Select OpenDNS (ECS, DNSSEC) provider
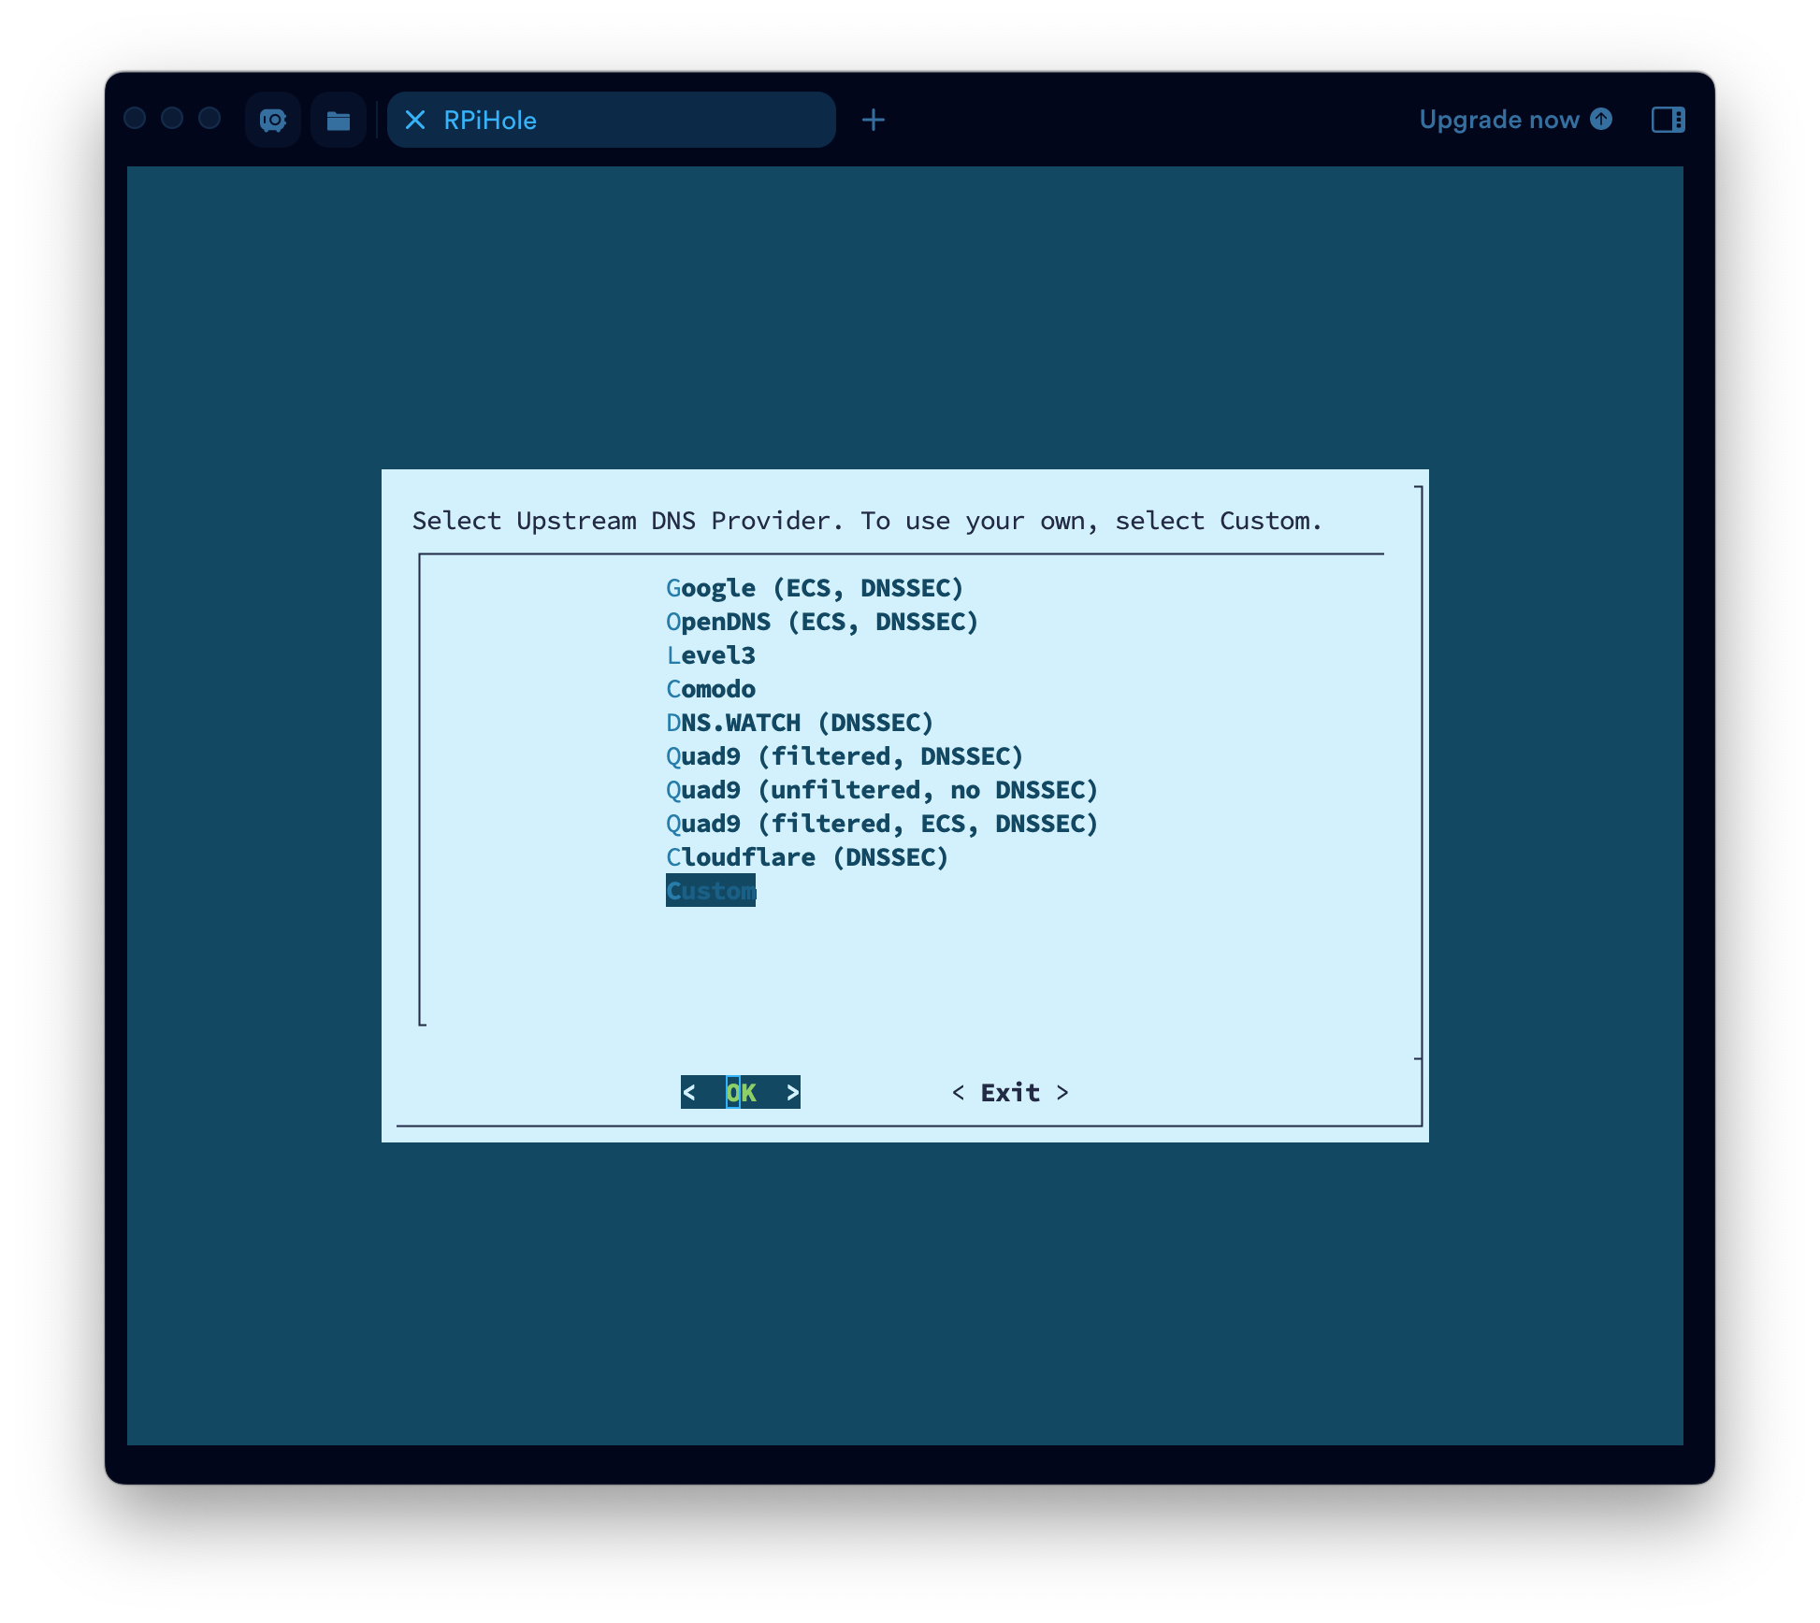The image size is (1820, 1623). click(x=821, y=622)
